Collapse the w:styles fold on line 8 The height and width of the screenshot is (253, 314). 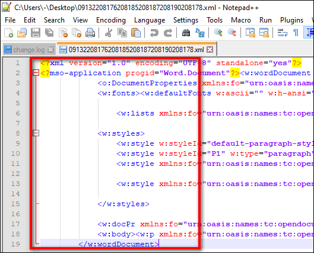point(36,133)
